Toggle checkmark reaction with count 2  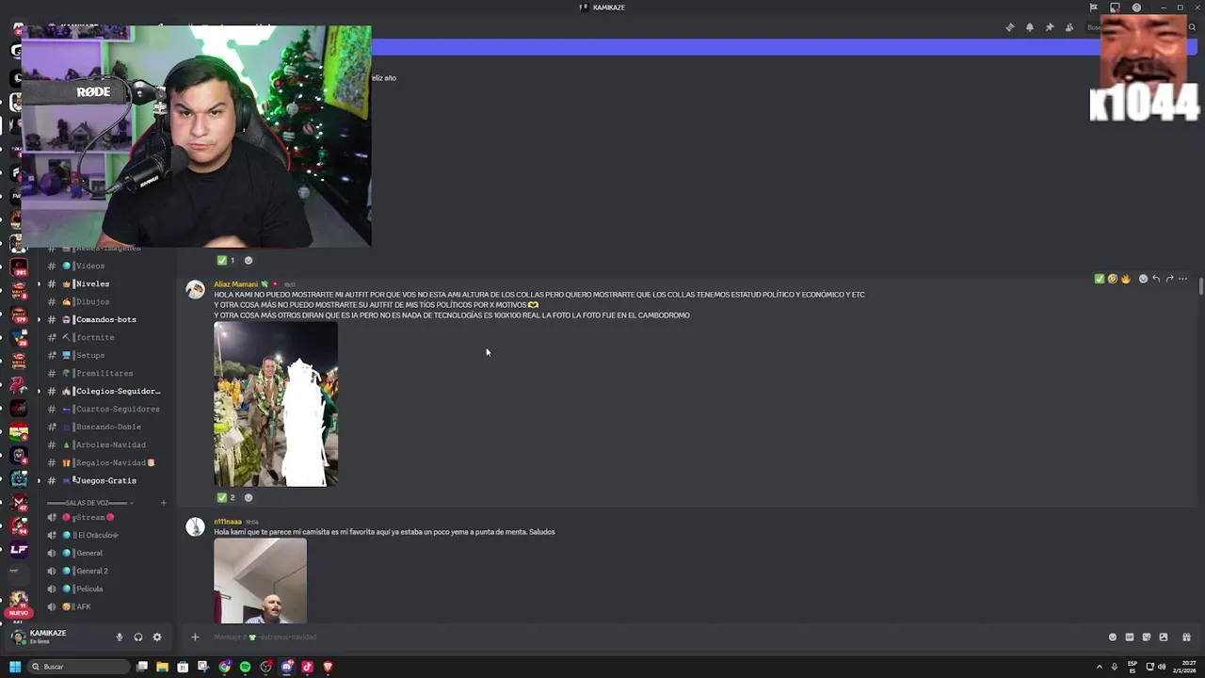point(226,497)
